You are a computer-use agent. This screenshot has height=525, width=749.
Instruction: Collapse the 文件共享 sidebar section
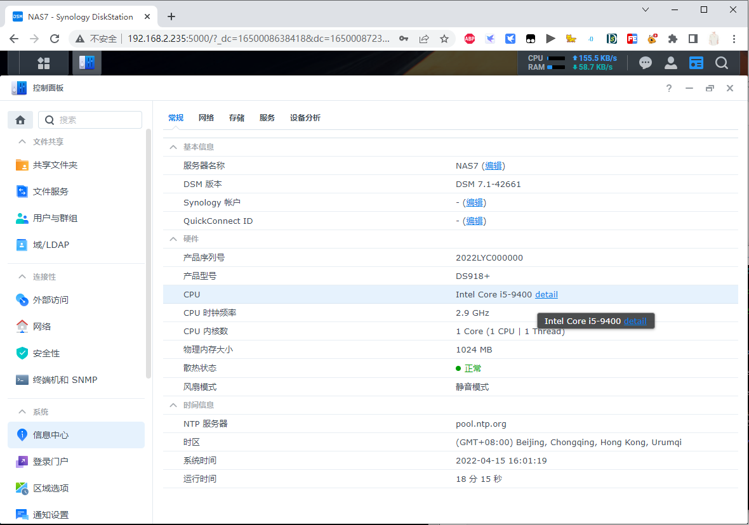click(22, 142)
